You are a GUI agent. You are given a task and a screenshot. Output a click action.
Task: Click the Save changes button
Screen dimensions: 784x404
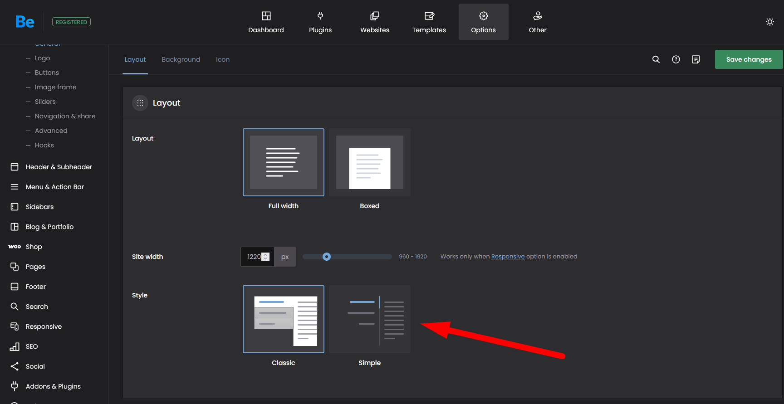pos(749,59)
